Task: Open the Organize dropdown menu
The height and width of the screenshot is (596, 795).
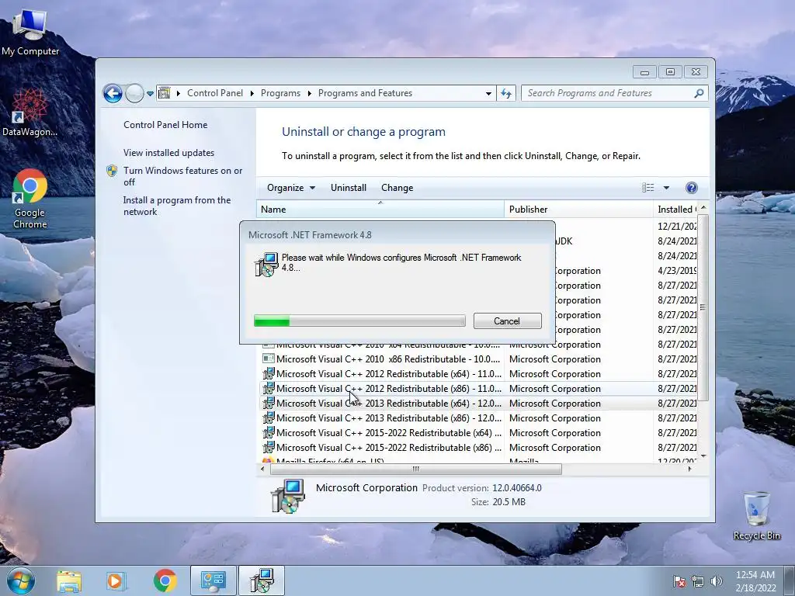Action: (291, 188)
